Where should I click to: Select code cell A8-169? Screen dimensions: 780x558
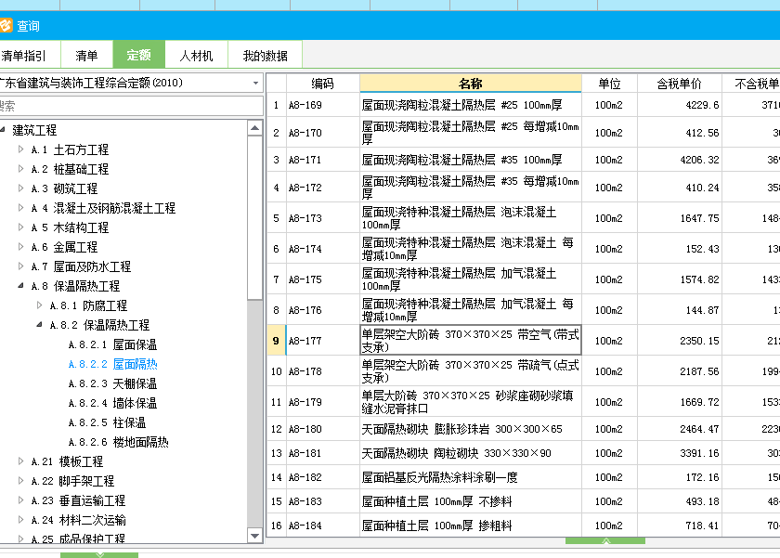tap(322, 105)
